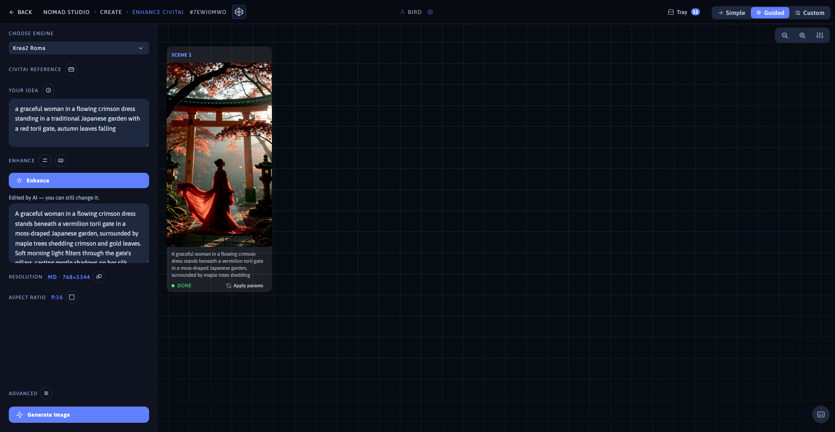Open CREATE breadcrumb
The image size is (835, 432).
(x=111, y=12)
